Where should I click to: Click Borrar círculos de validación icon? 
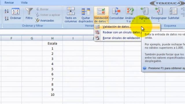click(x=97, y=38)
